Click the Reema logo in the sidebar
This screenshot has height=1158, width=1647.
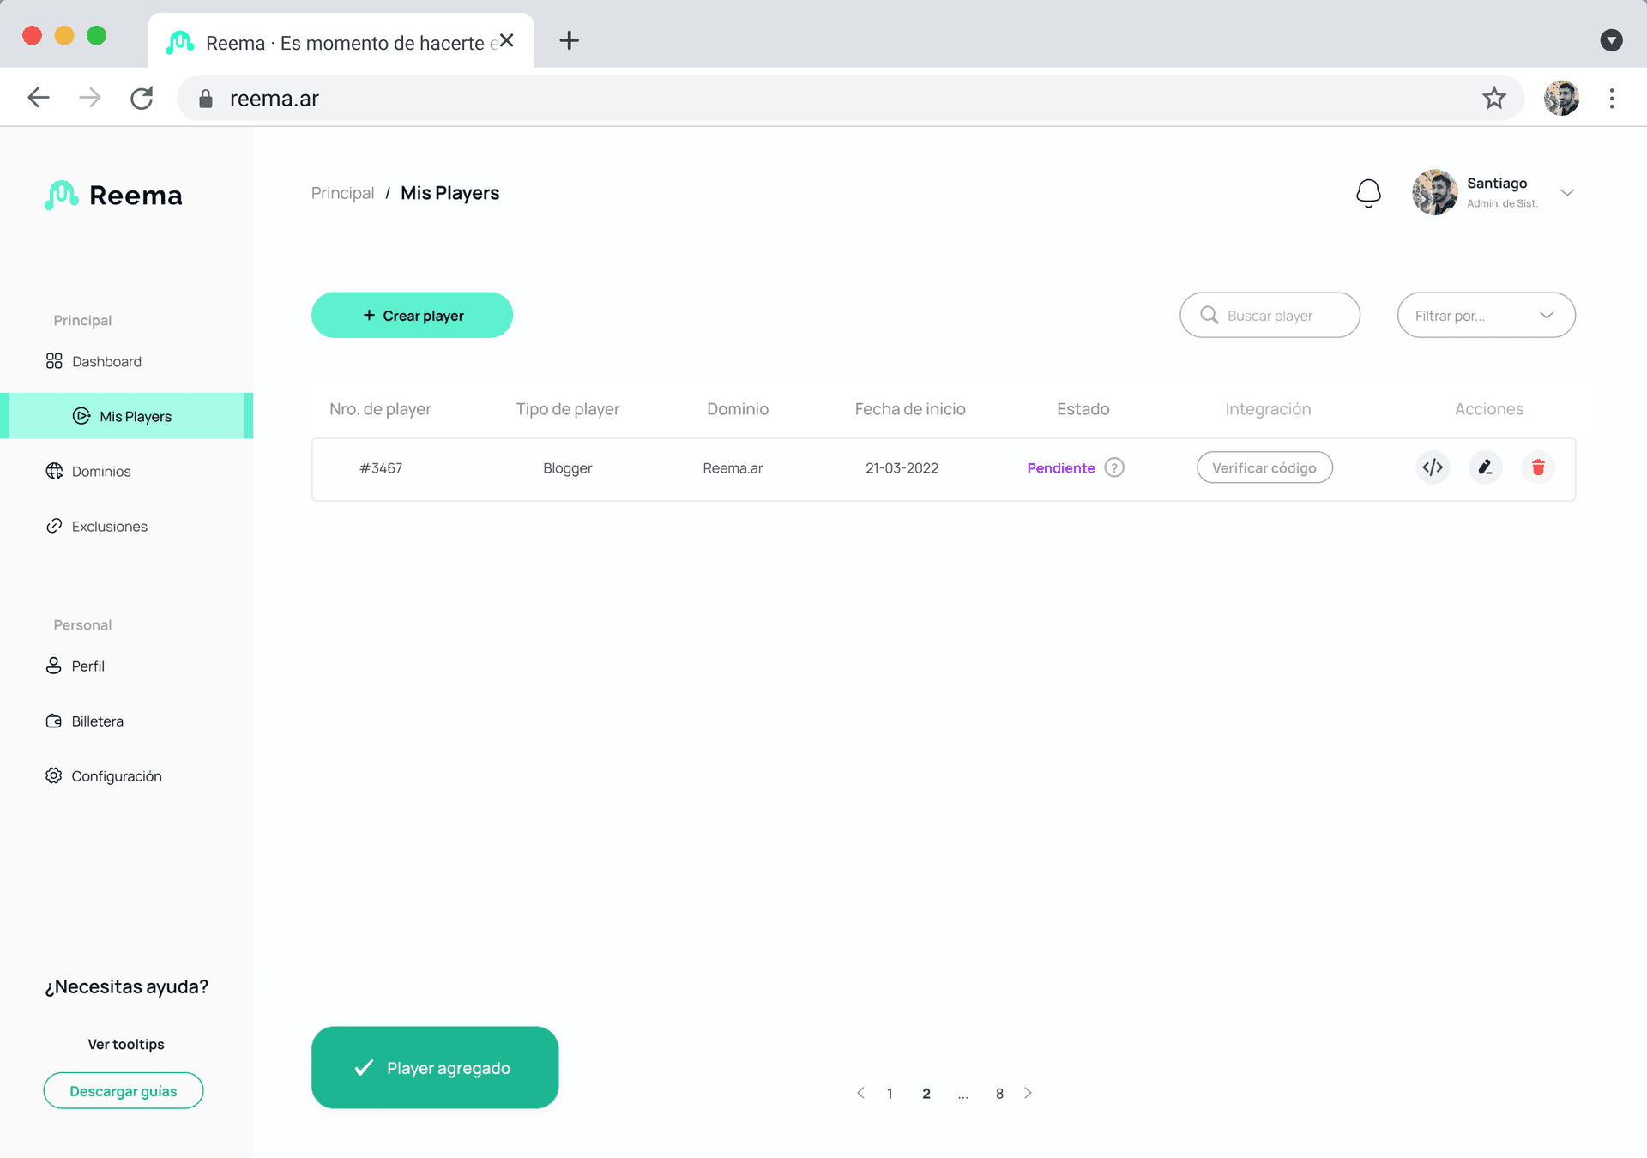[x=113, y=196]
